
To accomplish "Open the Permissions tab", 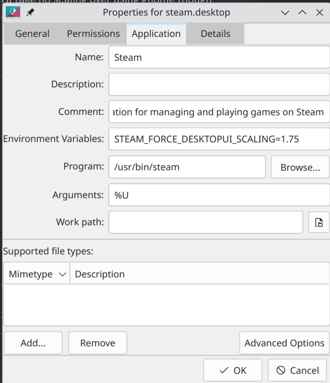I will [94, 34].
